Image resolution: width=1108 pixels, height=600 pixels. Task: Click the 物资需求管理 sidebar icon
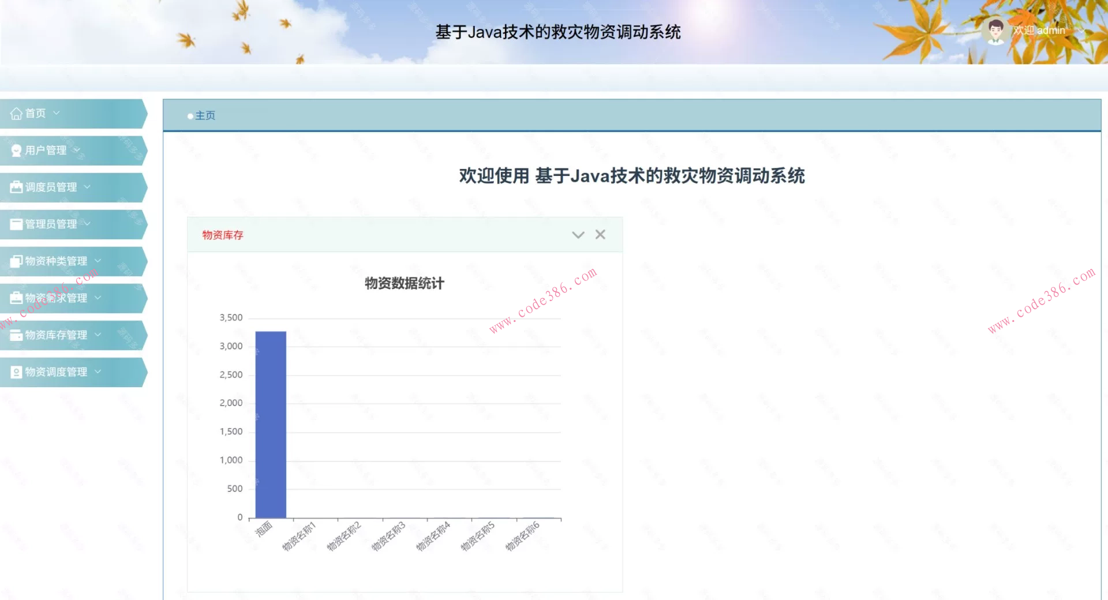pos(16,298)
